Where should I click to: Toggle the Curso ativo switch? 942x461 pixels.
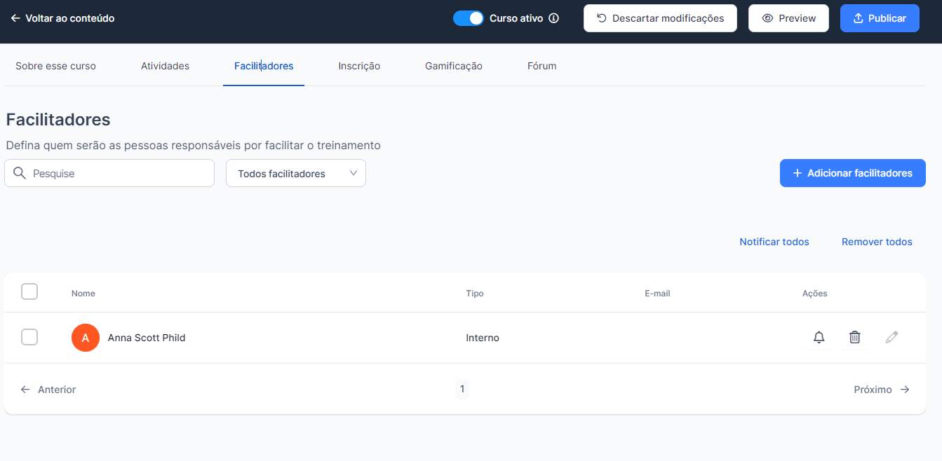coord(468,18)
